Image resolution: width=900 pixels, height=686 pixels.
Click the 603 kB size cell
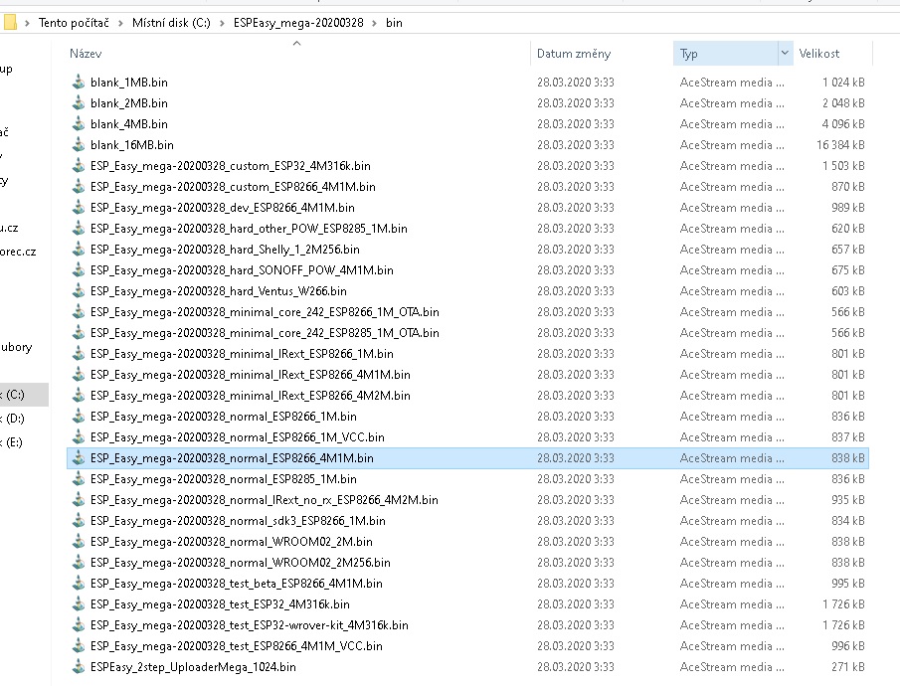[847, 291]
